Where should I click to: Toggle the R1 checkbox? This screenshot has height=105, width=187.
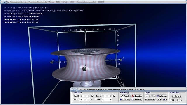(x=171, y=100)
